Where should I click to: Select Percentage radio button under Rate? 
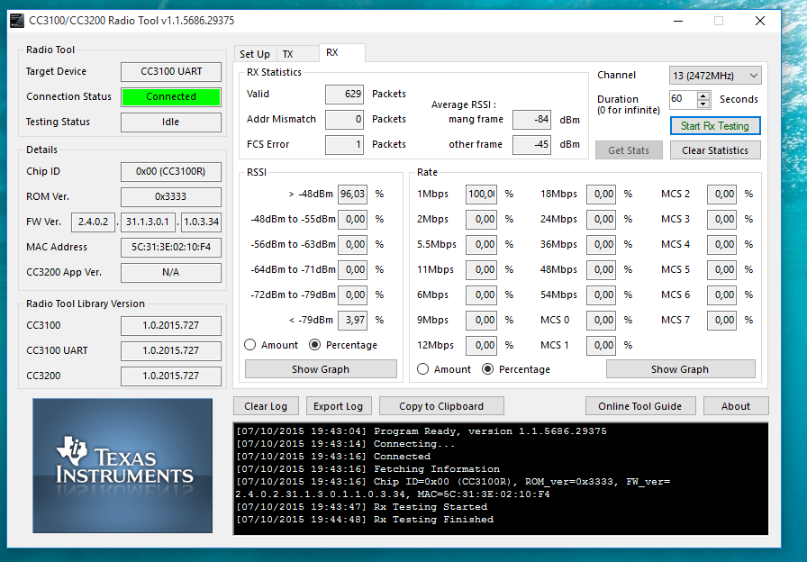point(488,369)
